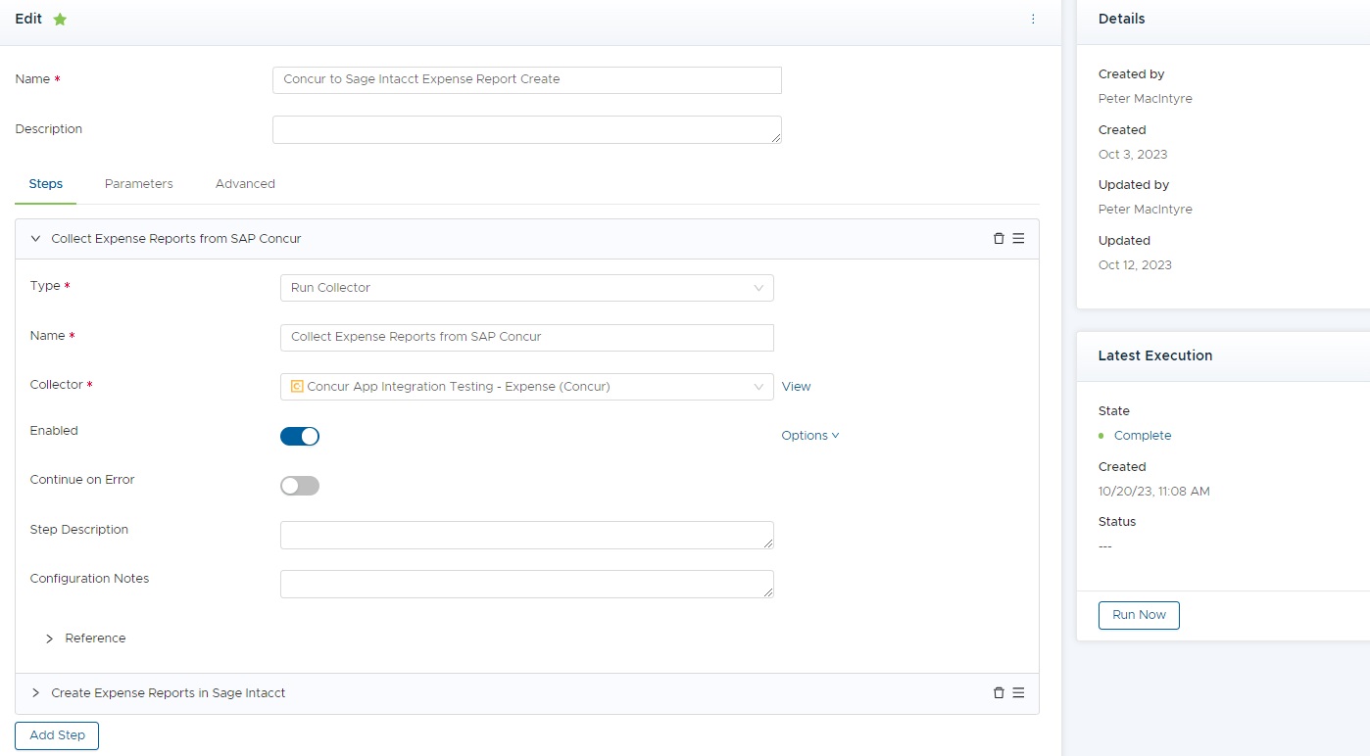Collapse the Collect Expense Reports from SAP Concur step
This screenshot has width=1370, height=756.
coord(35,238)
